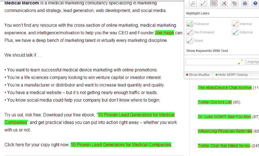
Task: Toggle the blue External links highlighter
Action: point(236,32)
